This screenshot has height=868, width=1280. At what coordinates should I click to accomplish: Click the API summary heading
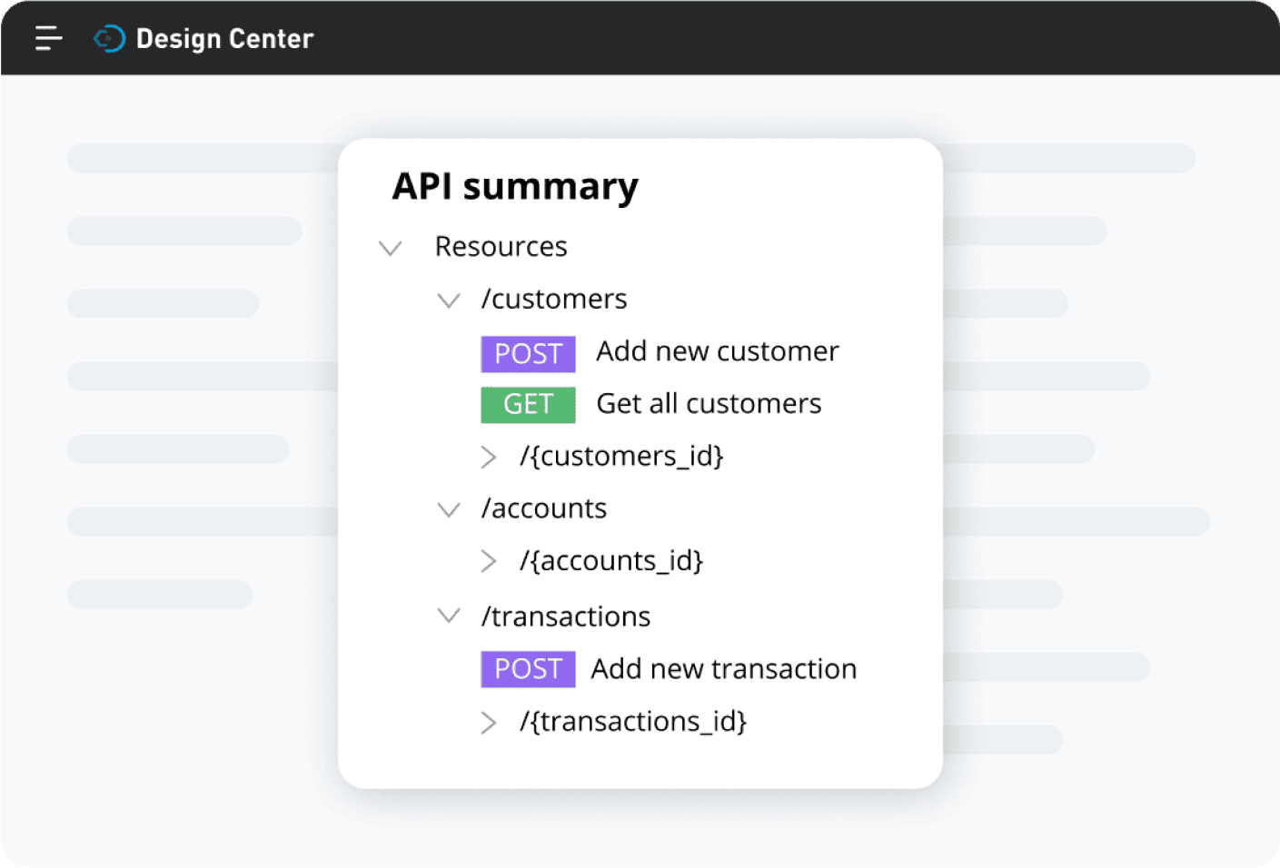(514, 186)
